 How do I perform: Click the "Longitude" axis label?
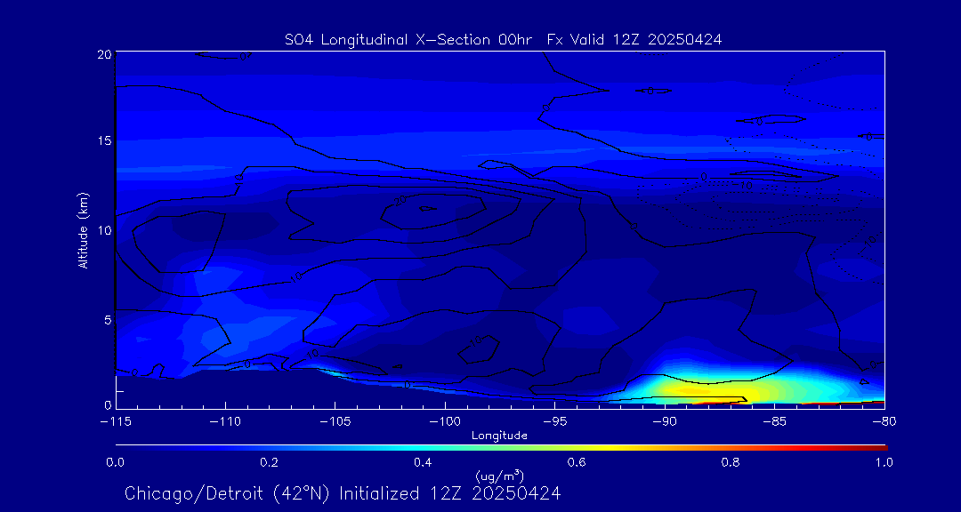click(x=499, y=436)
